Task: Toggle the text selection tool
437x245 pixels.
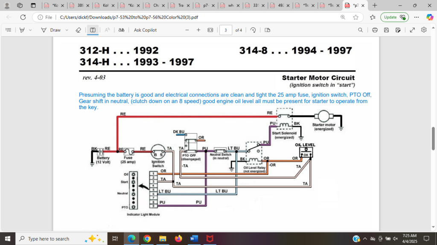Action: point(93,30)
